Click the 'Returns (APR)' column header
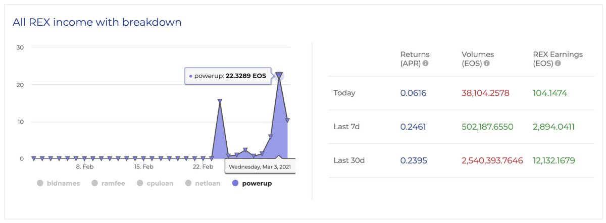Viewport: 606px width, 223px height. coord(415,59)
